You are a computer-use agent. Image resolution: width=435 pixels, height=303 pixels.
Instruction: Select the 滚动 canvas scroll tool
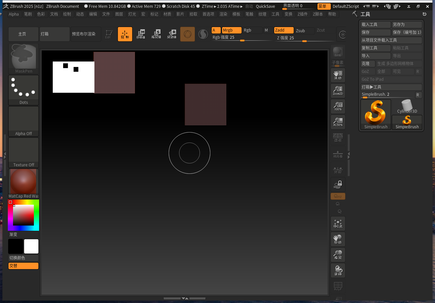click(338, 75)
